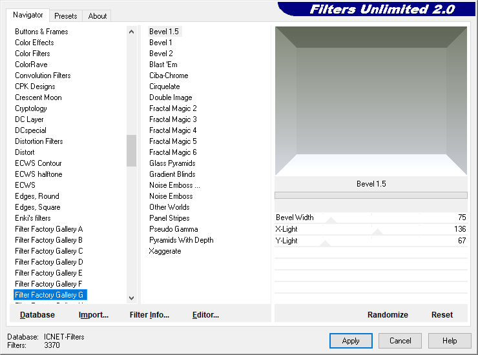Click the category list scrollbar thumb
478x355 pixels.
pyautogui.click(x=131, y=150)
